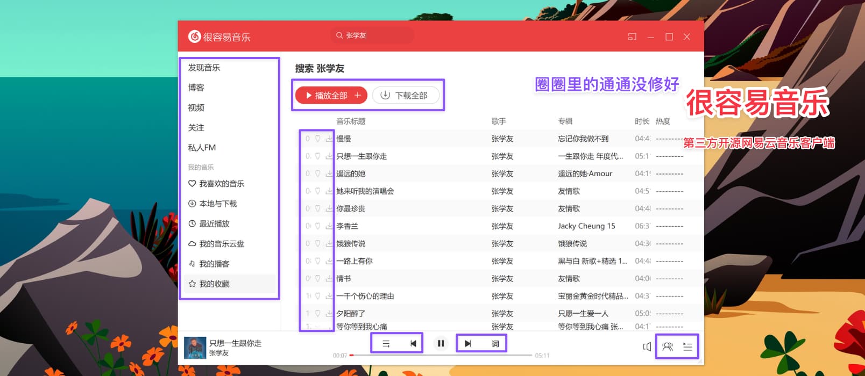This screenshot has height=376, width=865.
Task: Favorite the song 李香兰 with heart icon
Action: 318,226
